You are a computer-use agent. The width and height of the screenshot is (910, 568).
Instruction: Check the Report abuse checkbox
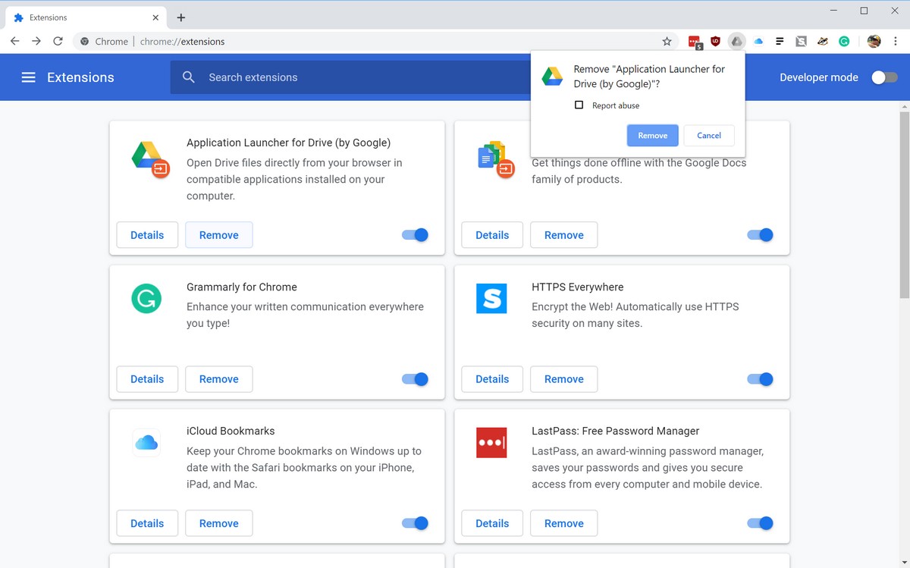click(x=579, y=105)
